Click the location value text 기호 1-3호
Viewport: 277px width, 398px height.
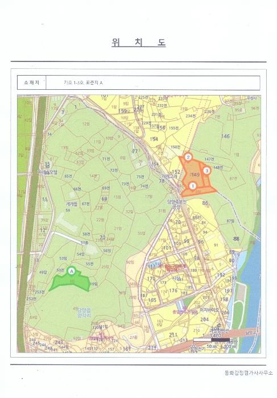[x=73, y=83]
